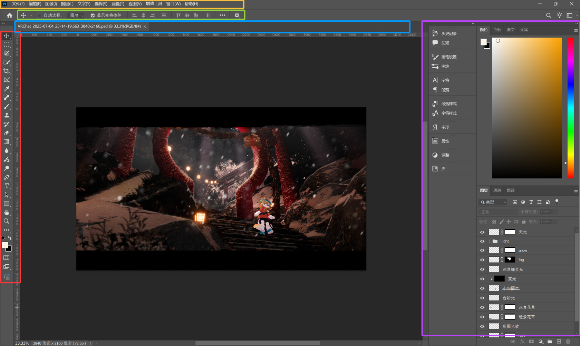Select the Clone Stamp tool

pos(7,115)
